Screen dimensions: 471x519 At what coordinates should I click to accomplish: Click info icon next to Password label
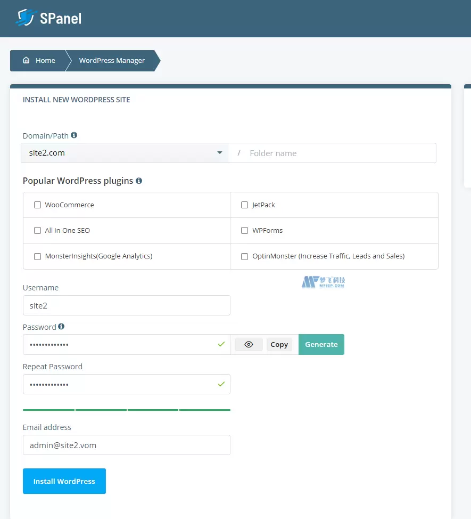pyautogui.click(x=61, y=327)
